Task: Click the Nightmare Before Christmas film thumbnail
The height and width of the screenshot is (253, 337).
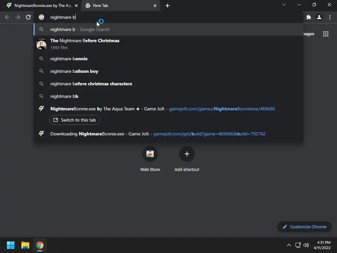Action: tap(41, 44)
